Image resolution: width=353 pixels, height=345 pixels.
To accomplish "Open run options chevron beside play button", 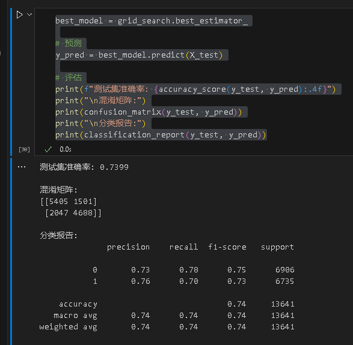I will pos(29,14).
